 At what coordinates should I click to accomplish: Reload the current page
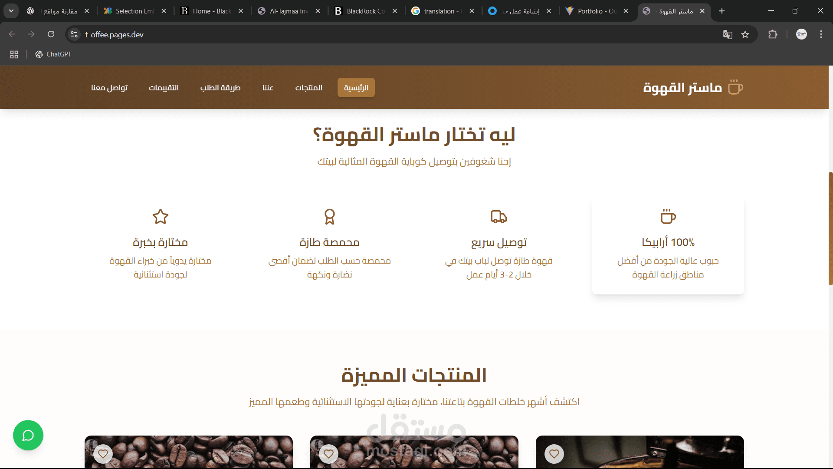pyautogui.click(x=51, y=34)
